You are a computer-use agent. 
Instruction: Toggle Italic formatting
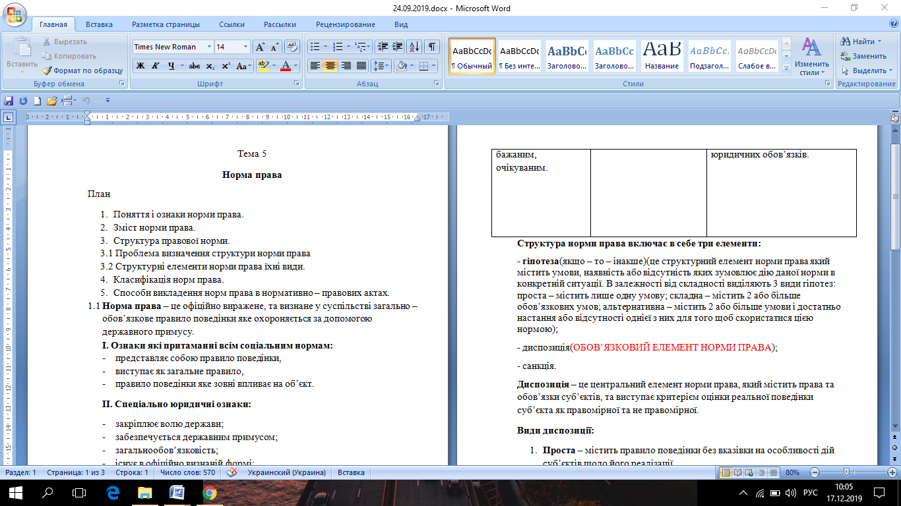coord(156,66)
